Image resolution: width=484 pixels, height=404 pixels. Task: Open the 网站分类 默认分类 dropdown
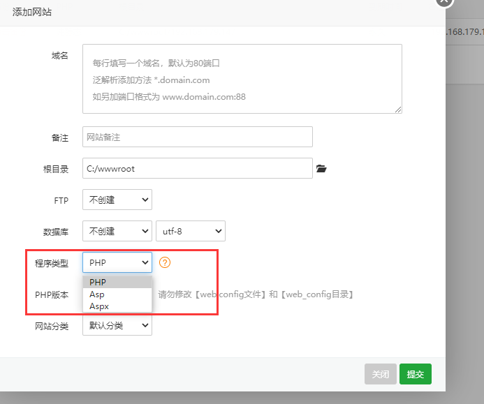point(117,325)
